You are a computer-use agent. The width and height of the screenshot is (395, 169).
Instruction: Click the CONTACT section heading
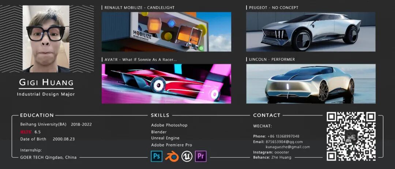coord(267,115)
